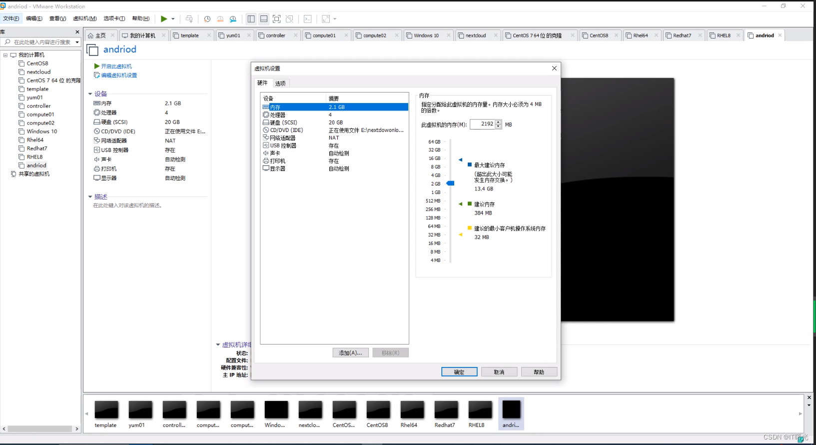This screenshot has height=445, width=816.
Task: Collapse the 虚拟机详细信息 section
Action: (218, 345)
